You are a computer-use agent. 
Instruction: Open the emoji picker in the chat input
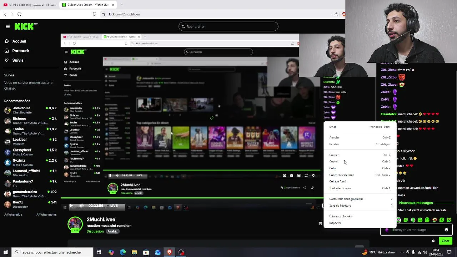point(446,230)
